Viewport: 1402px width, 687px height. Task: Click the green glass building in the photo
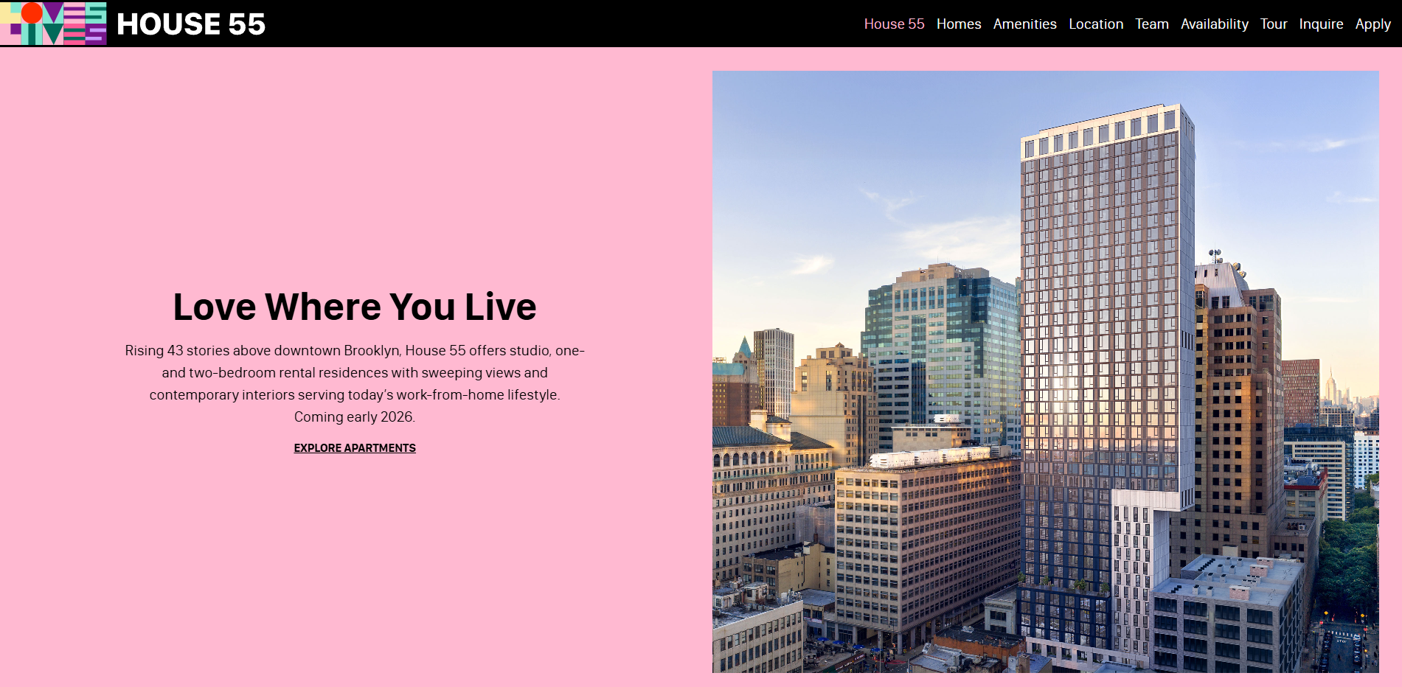click(940, 339)
